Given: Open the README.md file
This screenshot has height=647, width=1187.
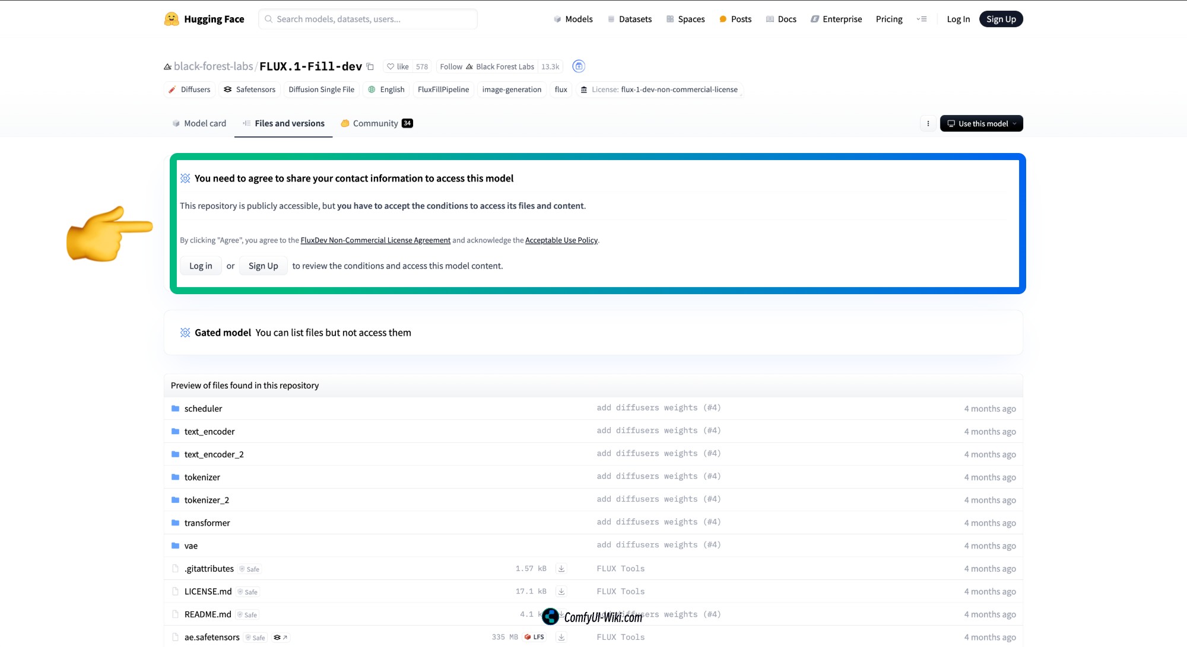Looking at the screenshot, I should coord(208,614).
